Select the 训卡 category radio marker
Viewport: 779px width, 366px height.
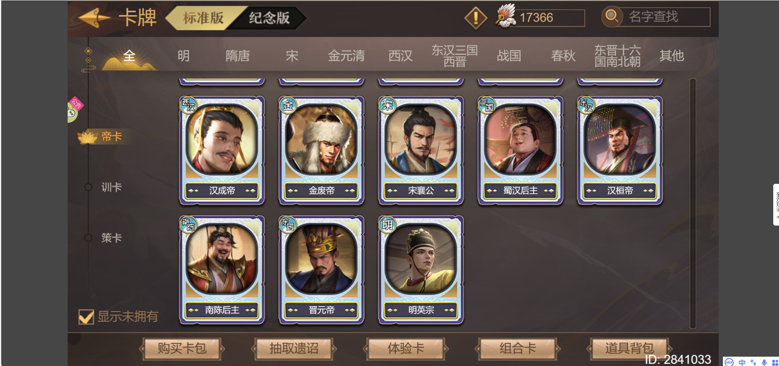click(x=88, y=188)
